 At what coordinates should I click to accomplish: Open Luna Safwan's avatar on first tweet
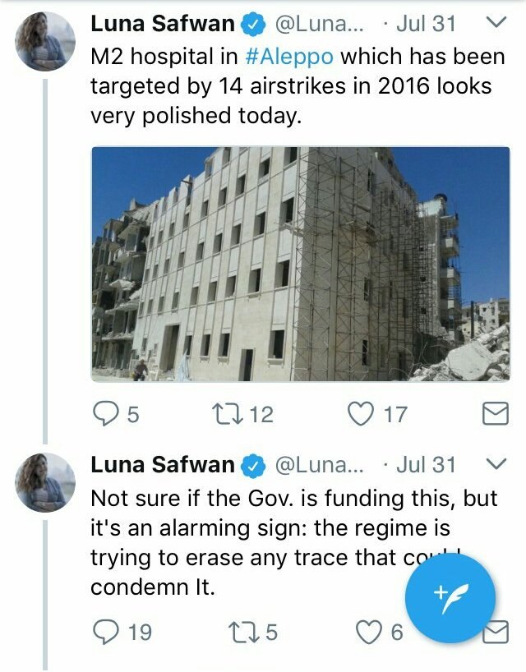(x=45, y=41)
